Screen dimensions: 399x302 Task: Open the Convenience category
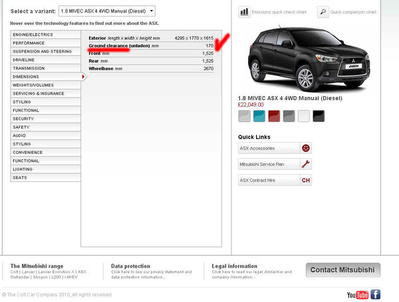45,153
